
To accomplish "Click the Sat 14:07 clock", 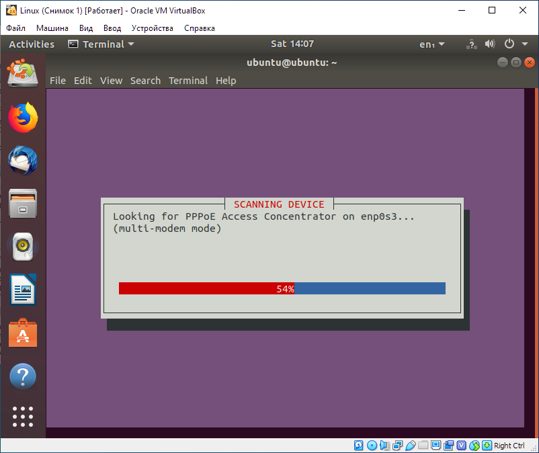I will point(292,44).
